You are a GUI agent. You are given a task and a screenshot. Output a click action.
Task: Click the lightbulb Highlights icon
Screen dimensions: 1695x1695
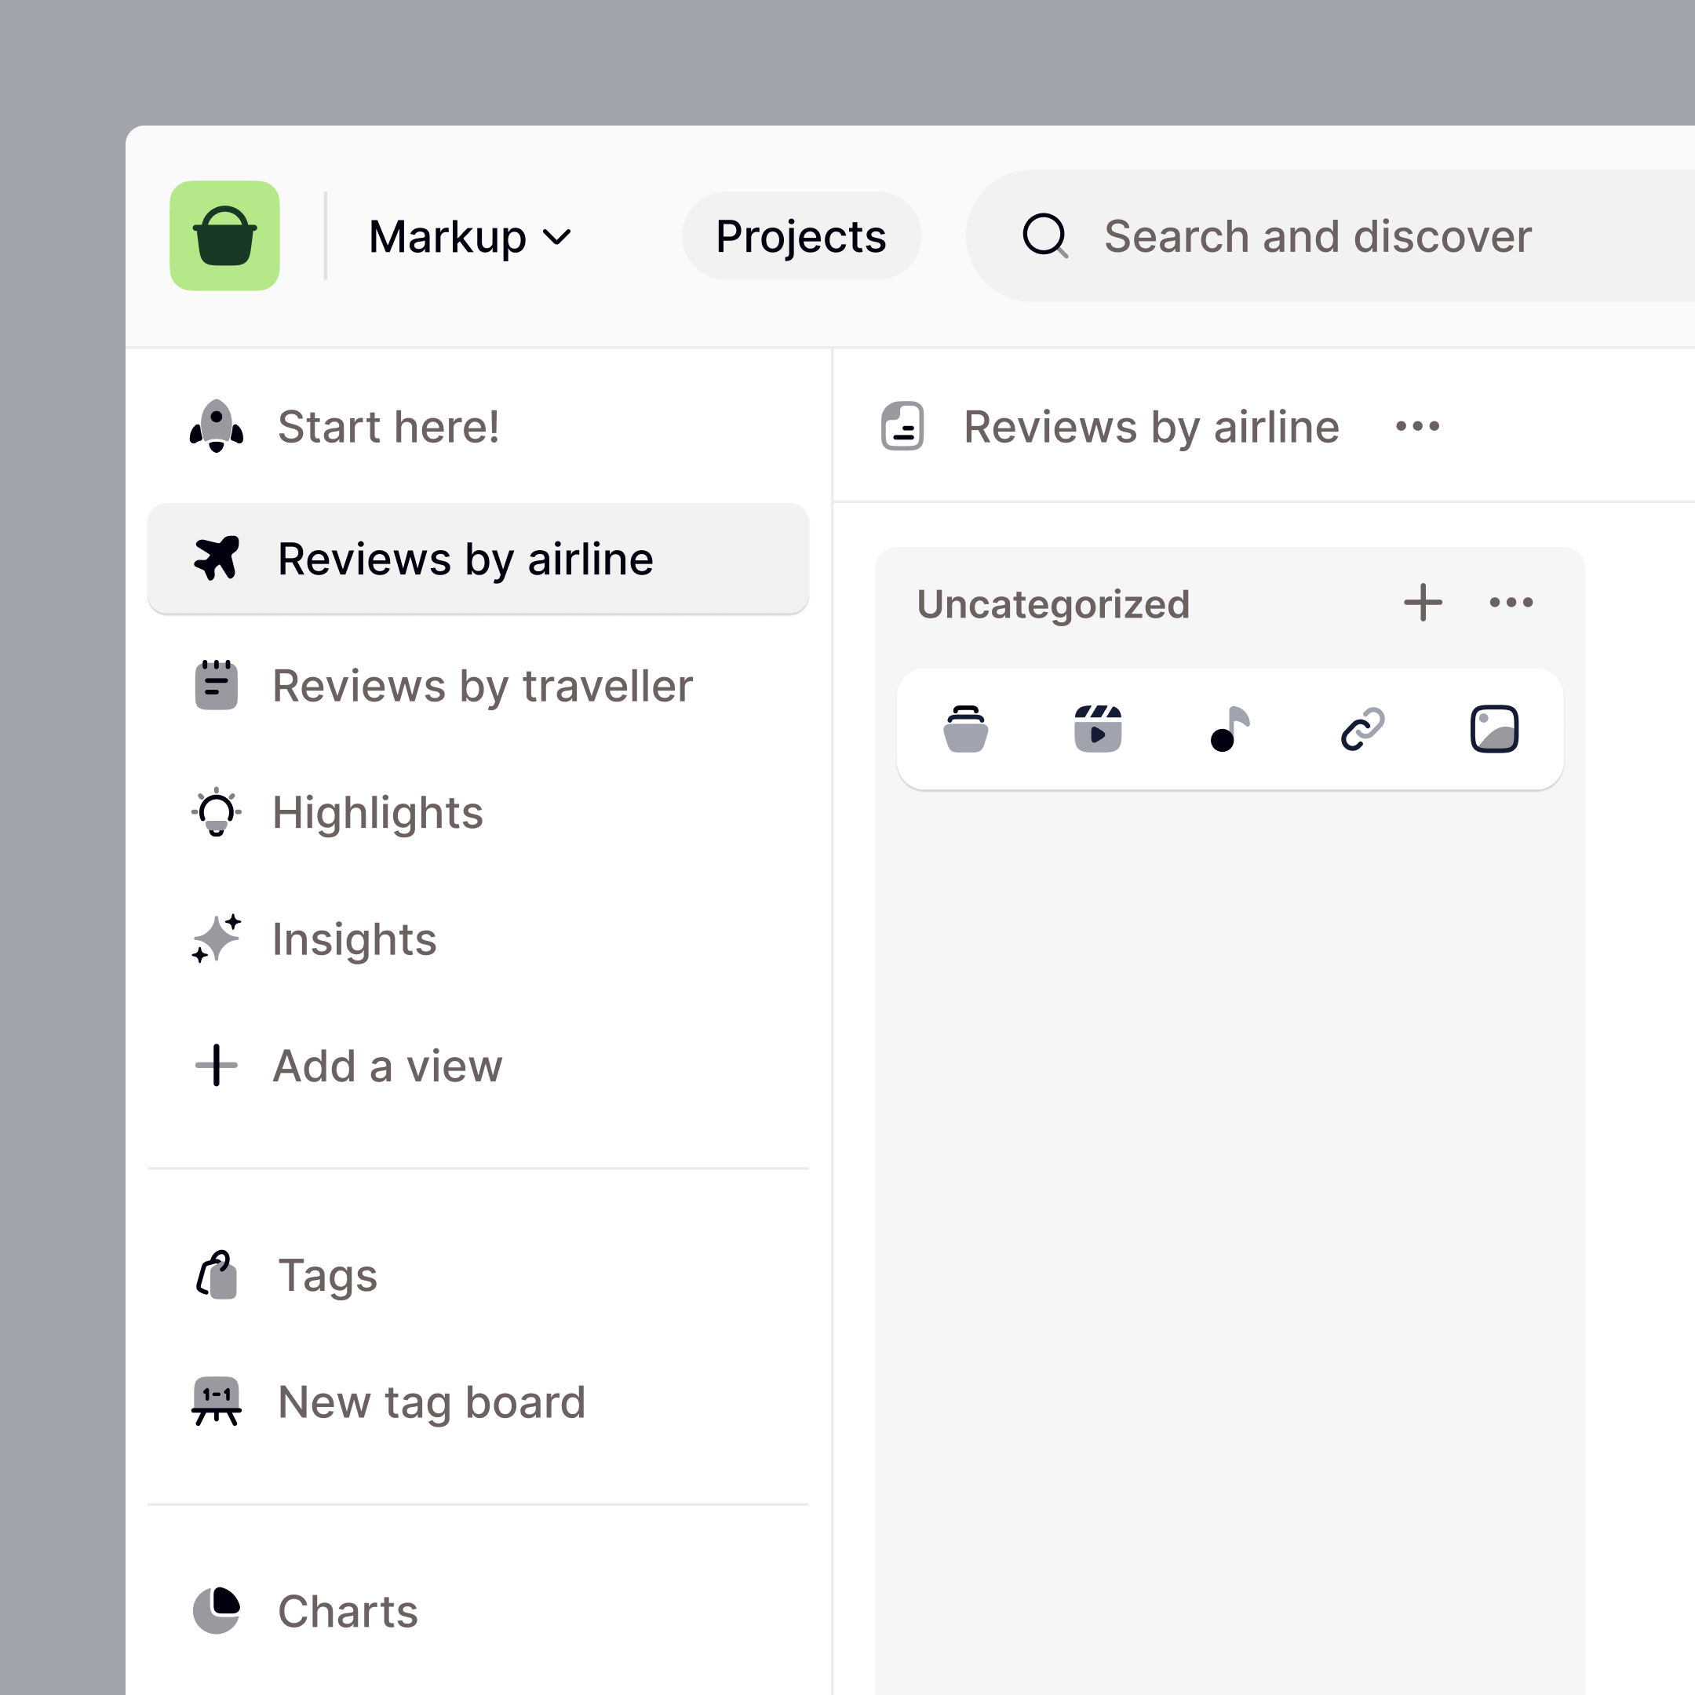tap(217, 812)
